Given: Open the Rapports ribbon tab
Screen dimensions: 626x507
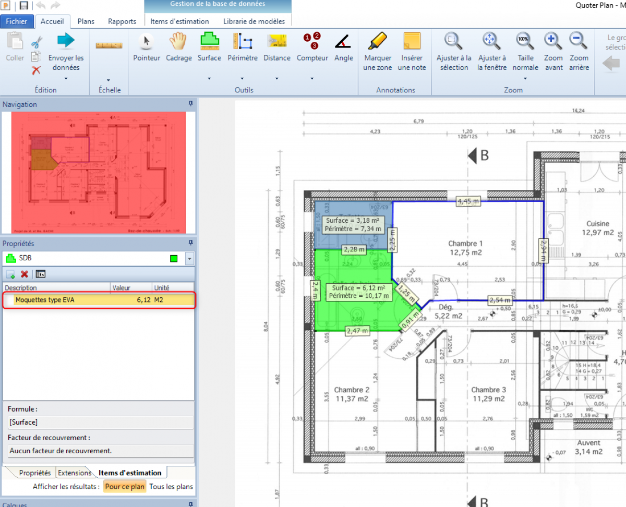Looking at the screenshot, I should coord(122,21).
